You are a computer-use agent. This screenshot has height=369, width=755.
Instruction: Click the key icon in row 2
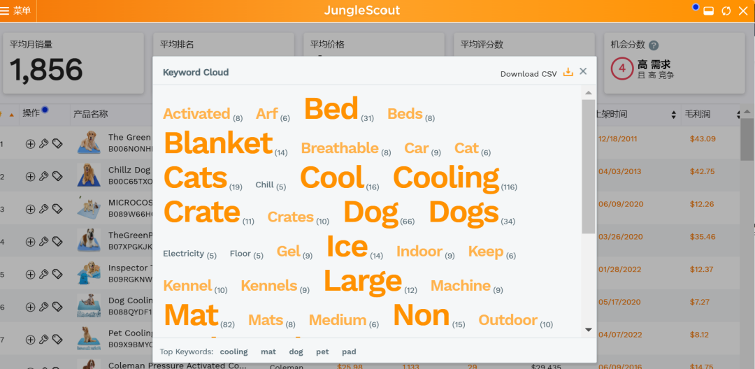(43, 176)
